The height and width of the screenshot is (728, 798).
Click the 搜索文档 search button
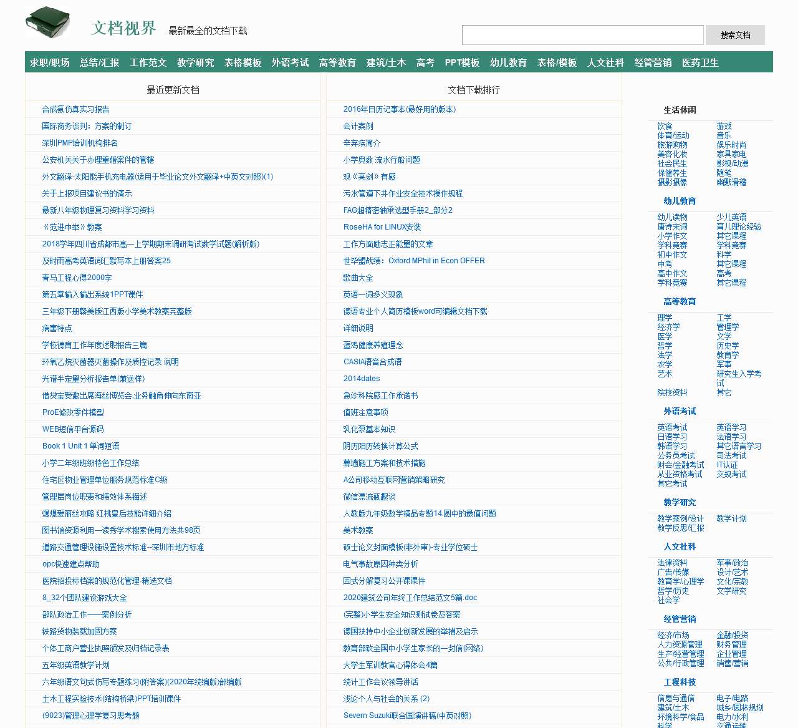735,35
